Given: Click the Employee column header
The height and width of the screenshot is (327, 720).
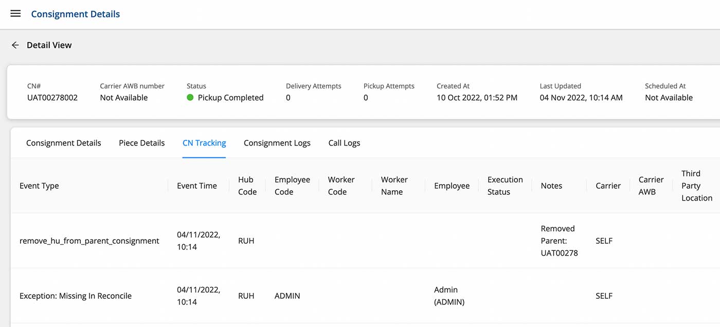Looking at the screenshot, I should pyautogui.click(x=452, y=186).
